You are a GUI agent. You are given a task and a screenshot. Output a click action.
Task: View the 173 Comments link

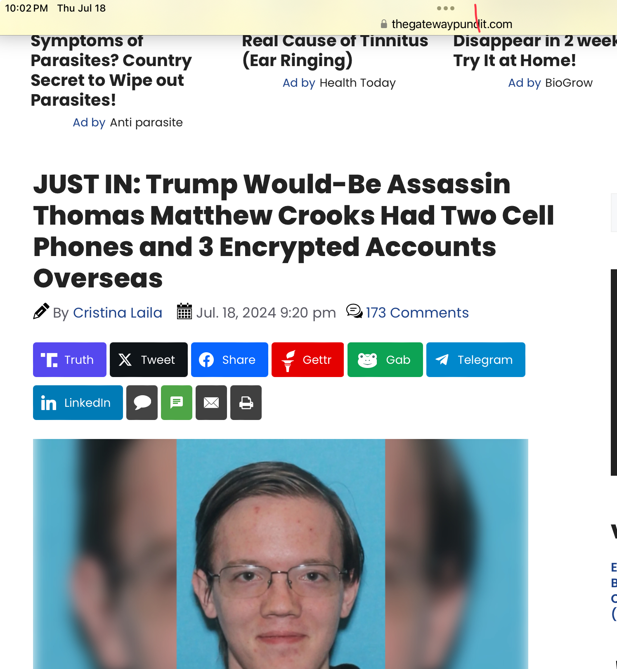(x=417, y=313)
